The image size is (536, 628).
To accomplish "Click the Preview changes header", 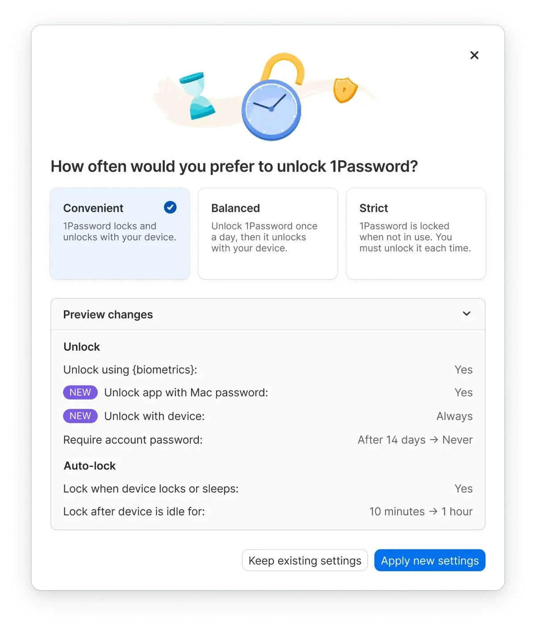I will pyautogui.click(x=108, y=314).
